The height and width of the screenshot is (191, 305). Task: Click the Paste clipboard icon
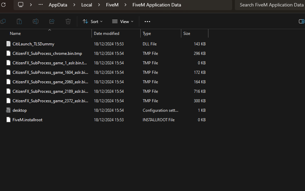(x=19, y=21)
